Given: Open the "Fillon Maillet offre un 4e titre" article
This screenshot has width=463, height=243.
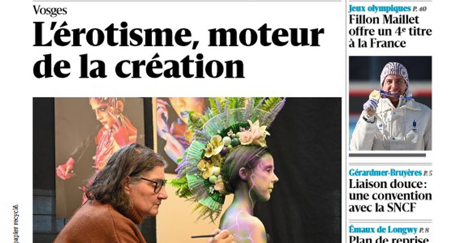Looking at the screenshot, I should [x=390, y=31].
